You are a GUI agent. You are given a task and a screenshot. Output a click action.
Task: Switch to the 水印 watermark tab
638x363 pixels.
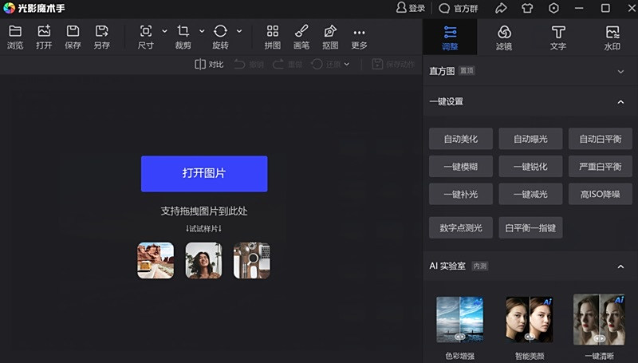612,37
